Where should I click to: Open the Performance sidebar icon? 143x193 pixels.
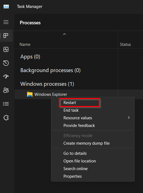[6, 49]
